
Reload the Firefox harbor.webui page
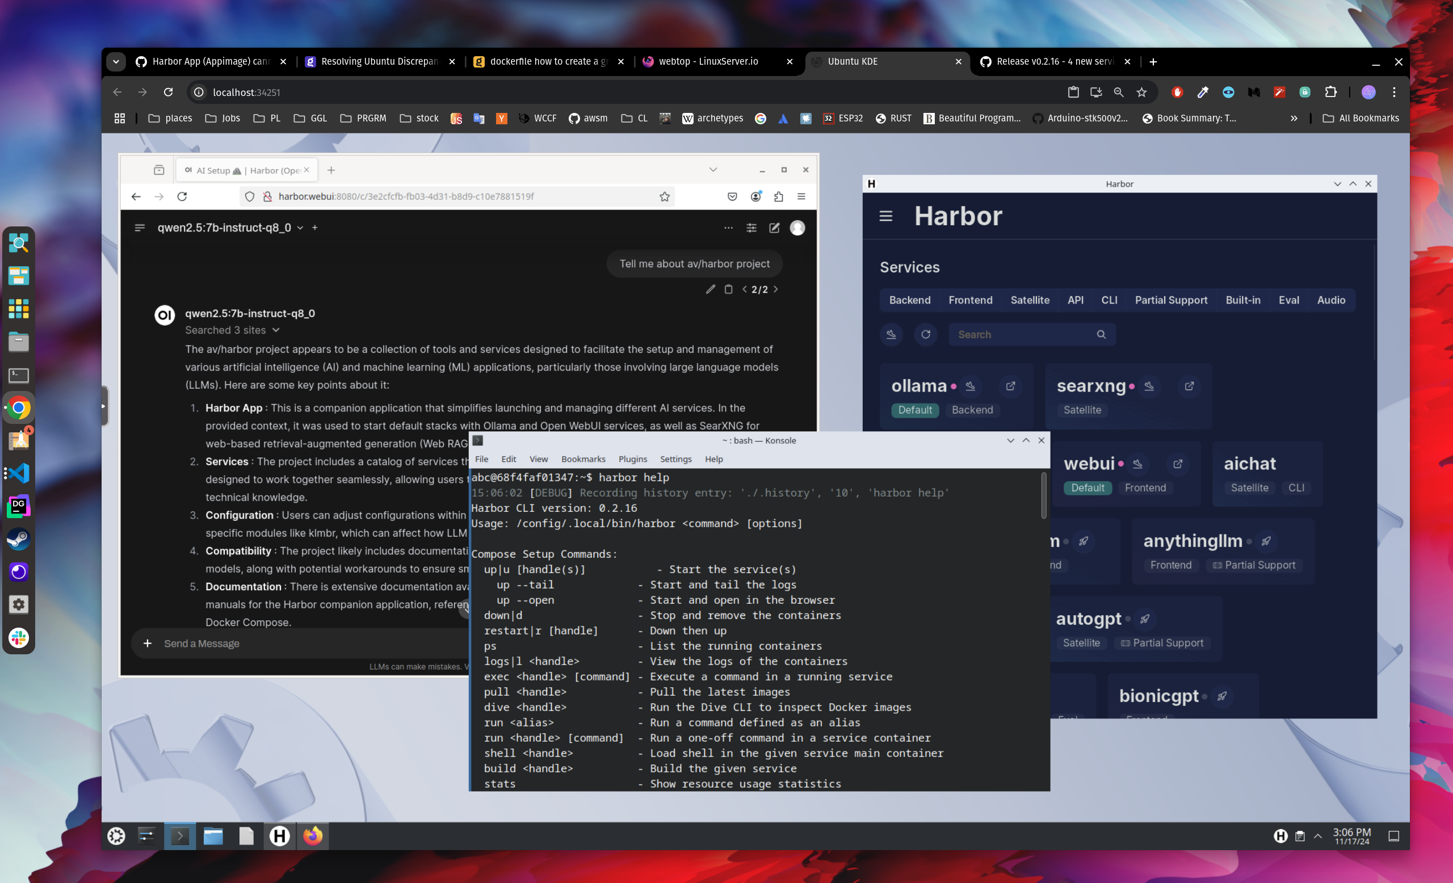(182, 196)
